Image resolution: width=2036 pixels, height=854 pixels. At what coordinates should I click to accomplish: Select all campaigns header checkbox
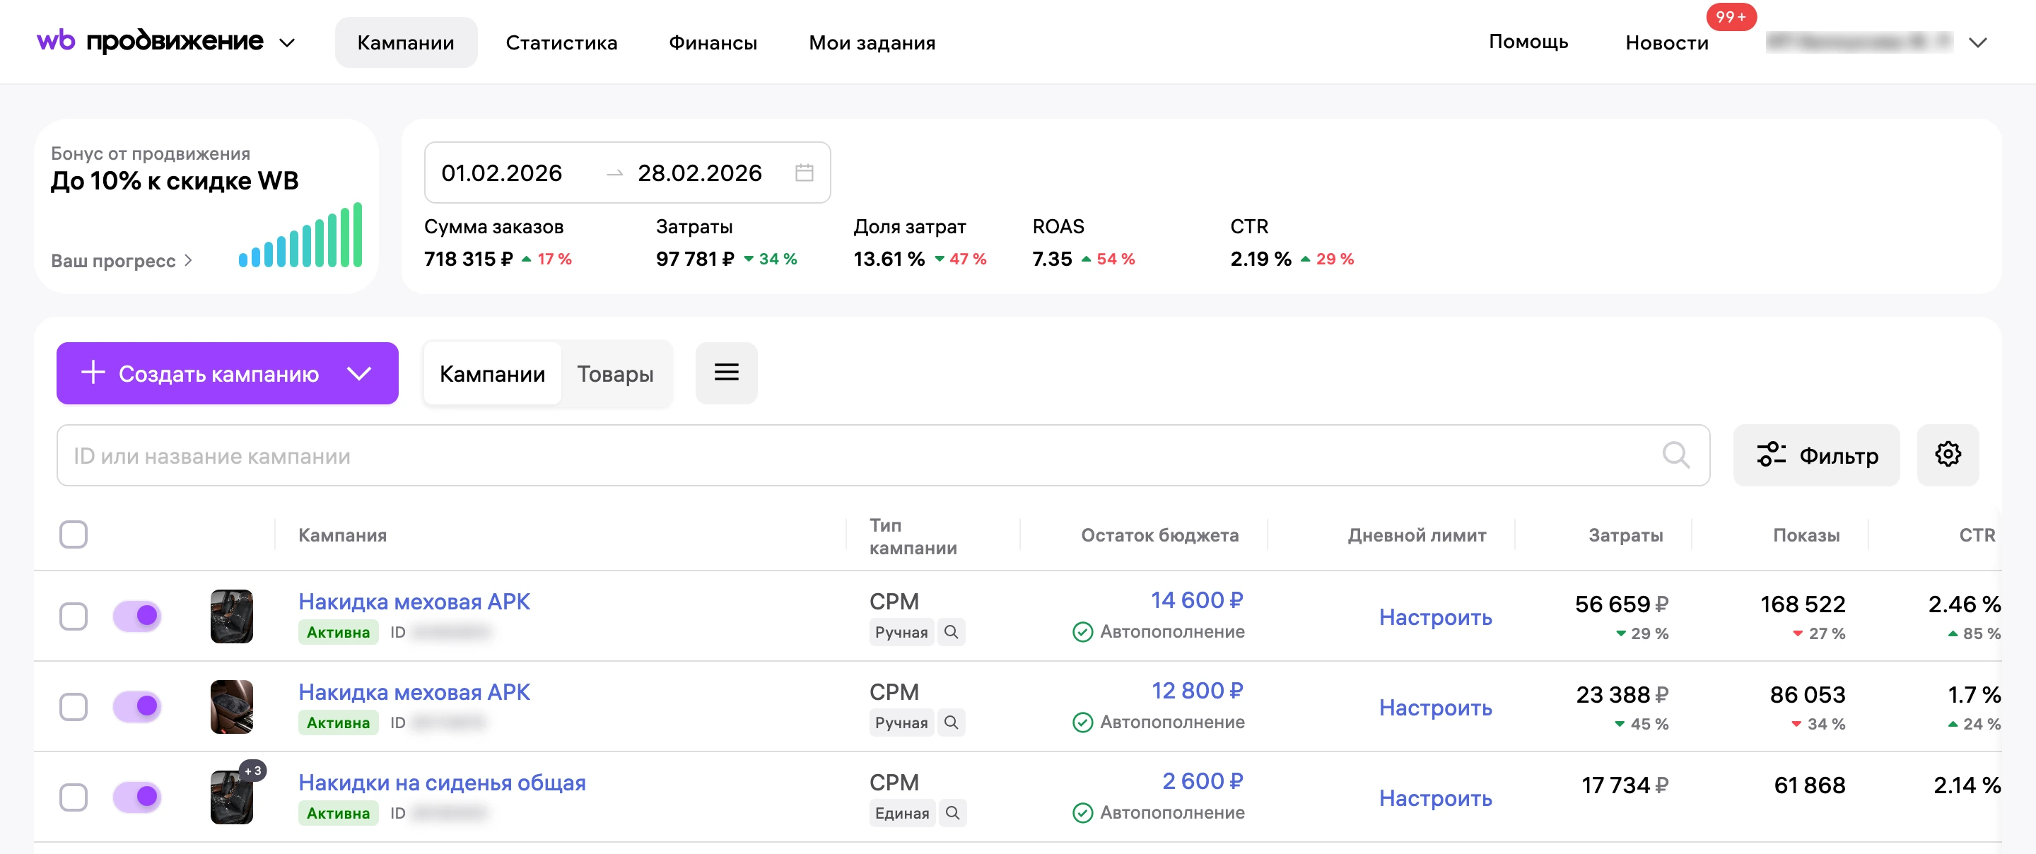click(74, 534)
